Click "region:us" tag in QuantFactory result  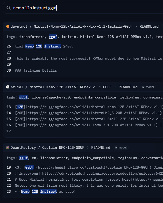(127, 158)
